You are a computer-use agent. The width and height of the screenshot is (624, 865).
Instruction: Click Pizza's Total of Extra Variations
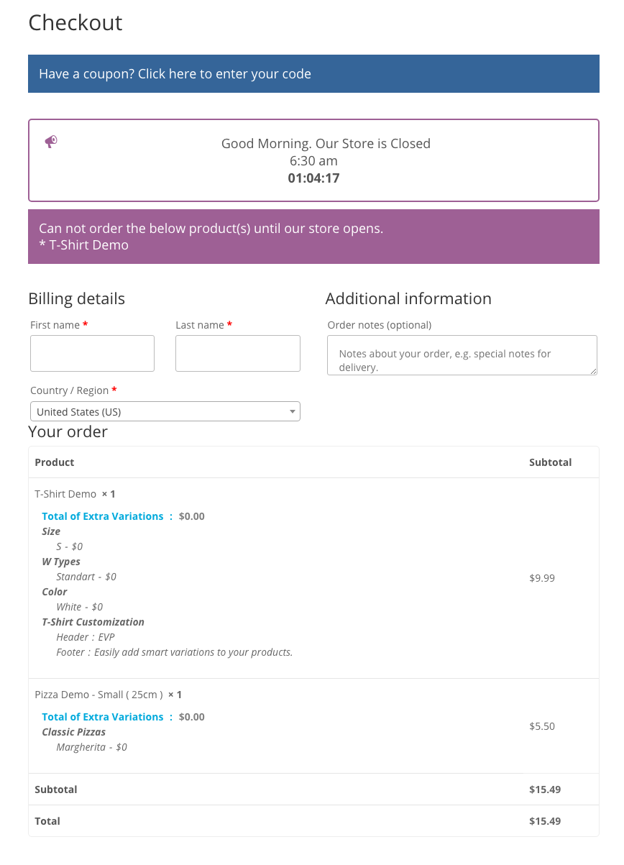[103, 717]
